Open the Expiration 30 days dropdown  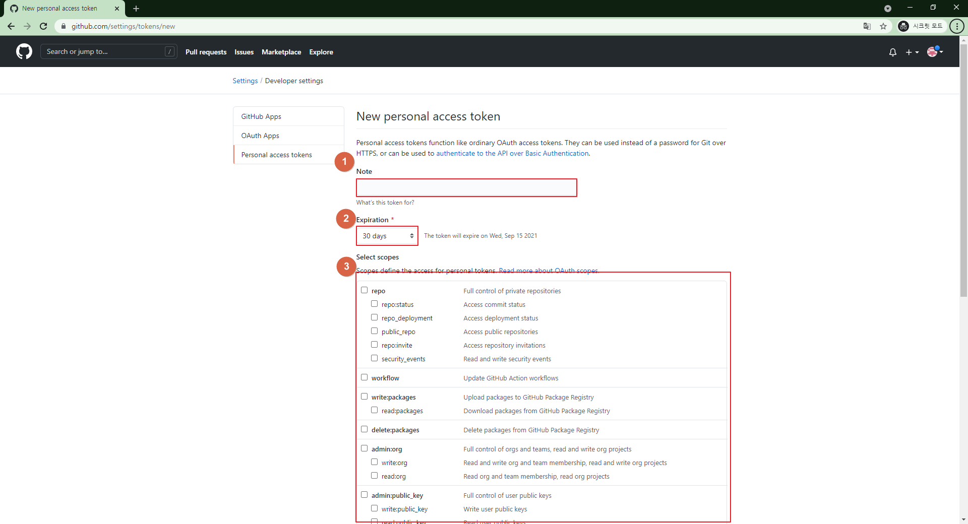387,236
